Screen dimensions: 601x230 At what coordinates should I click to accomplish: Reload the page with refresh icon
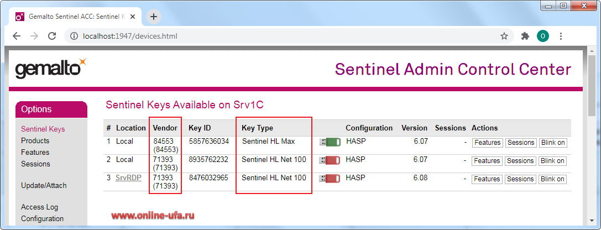point(52,36)
